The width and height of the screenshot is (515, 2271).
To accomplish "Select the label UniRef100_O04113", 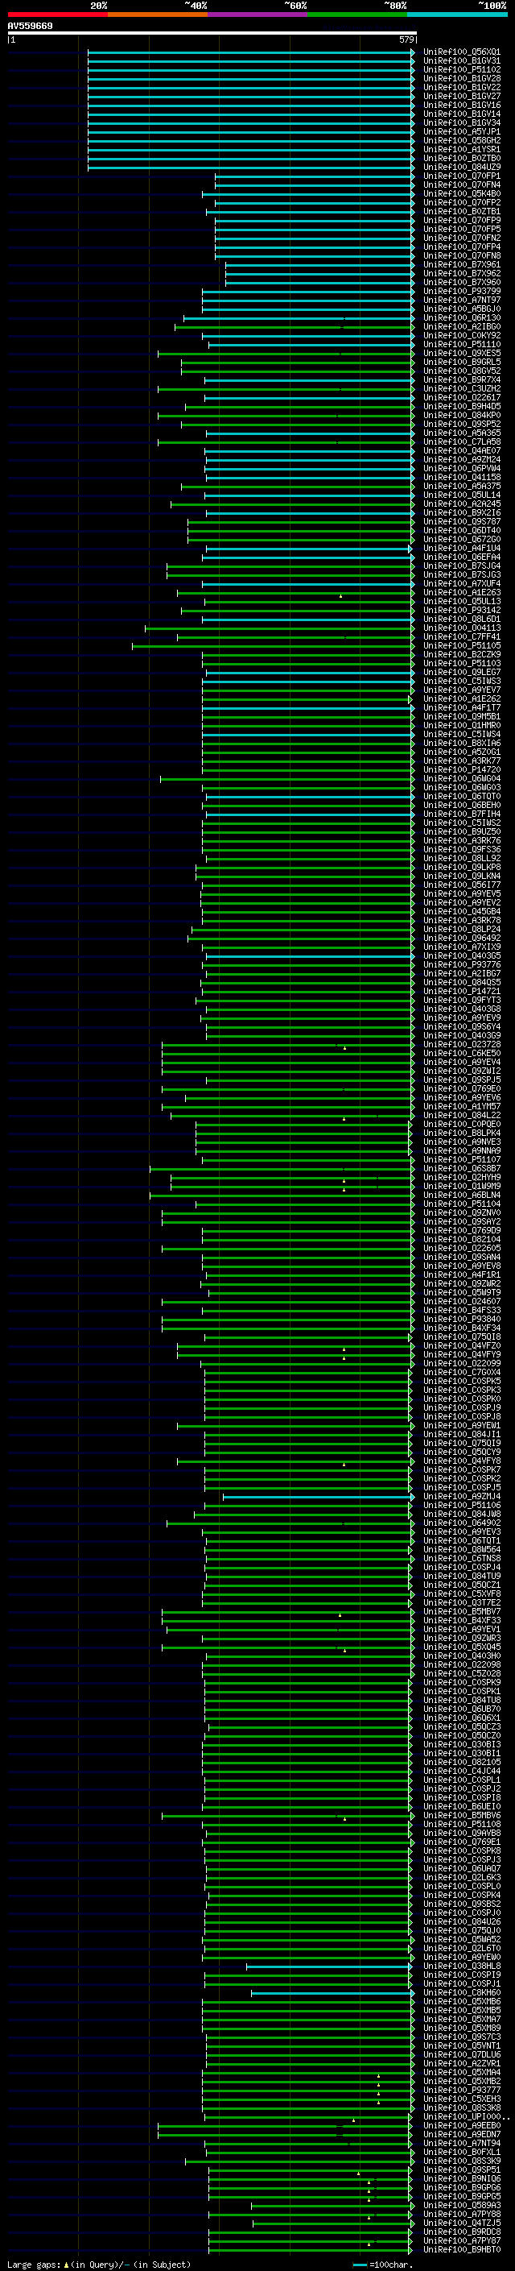I will click(462, 628).
